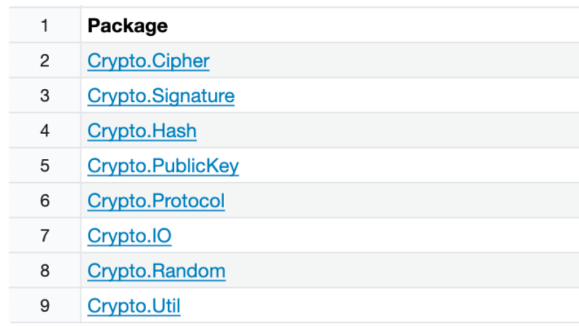
Task: Click row number 4 beside Crypto.Hash
Action: (45, 131)
